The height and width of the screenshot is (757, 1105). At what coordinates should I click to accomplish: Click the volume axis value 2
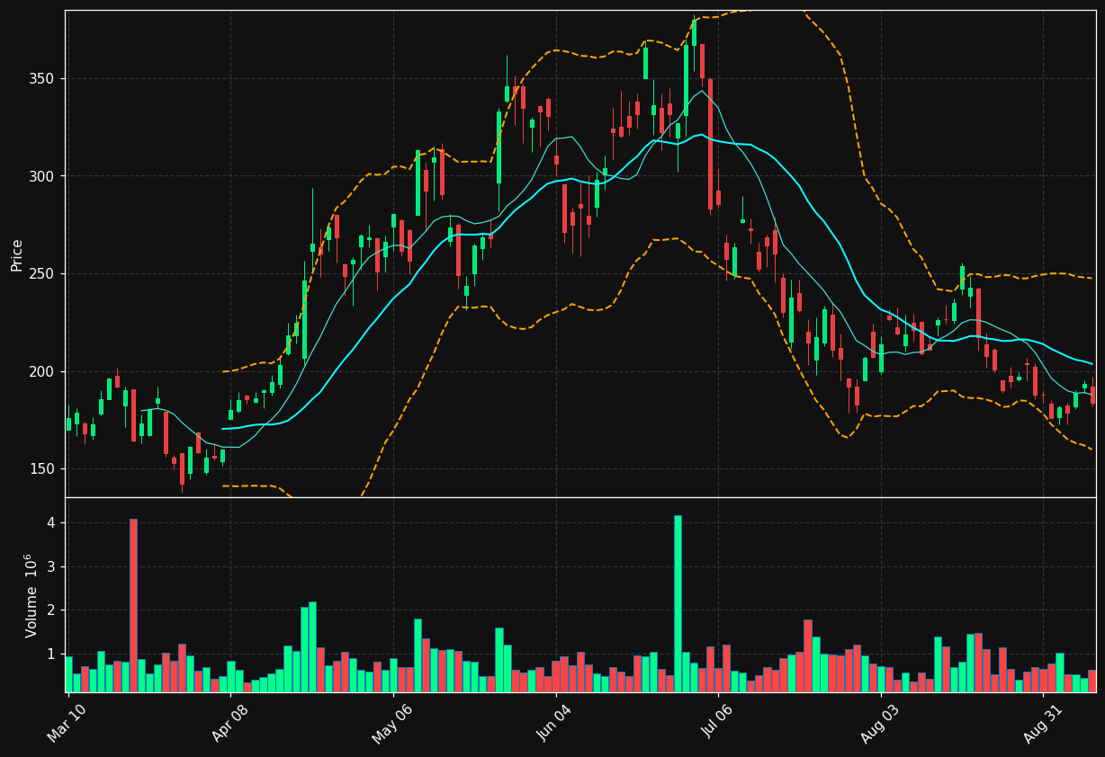(x=51, y=610)
